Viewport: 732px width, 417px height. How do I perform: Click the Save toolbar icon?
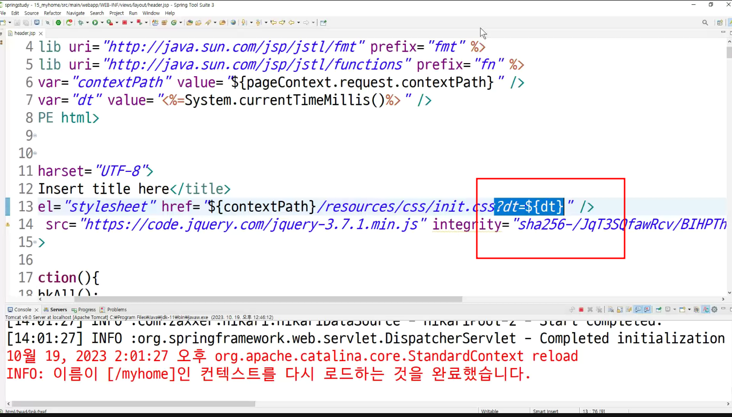[17, 22]
